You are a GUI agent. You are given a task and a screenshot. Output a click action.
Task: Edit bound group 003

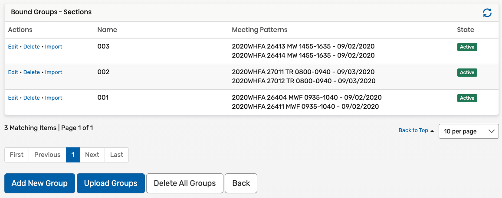(x=13, y=47)
